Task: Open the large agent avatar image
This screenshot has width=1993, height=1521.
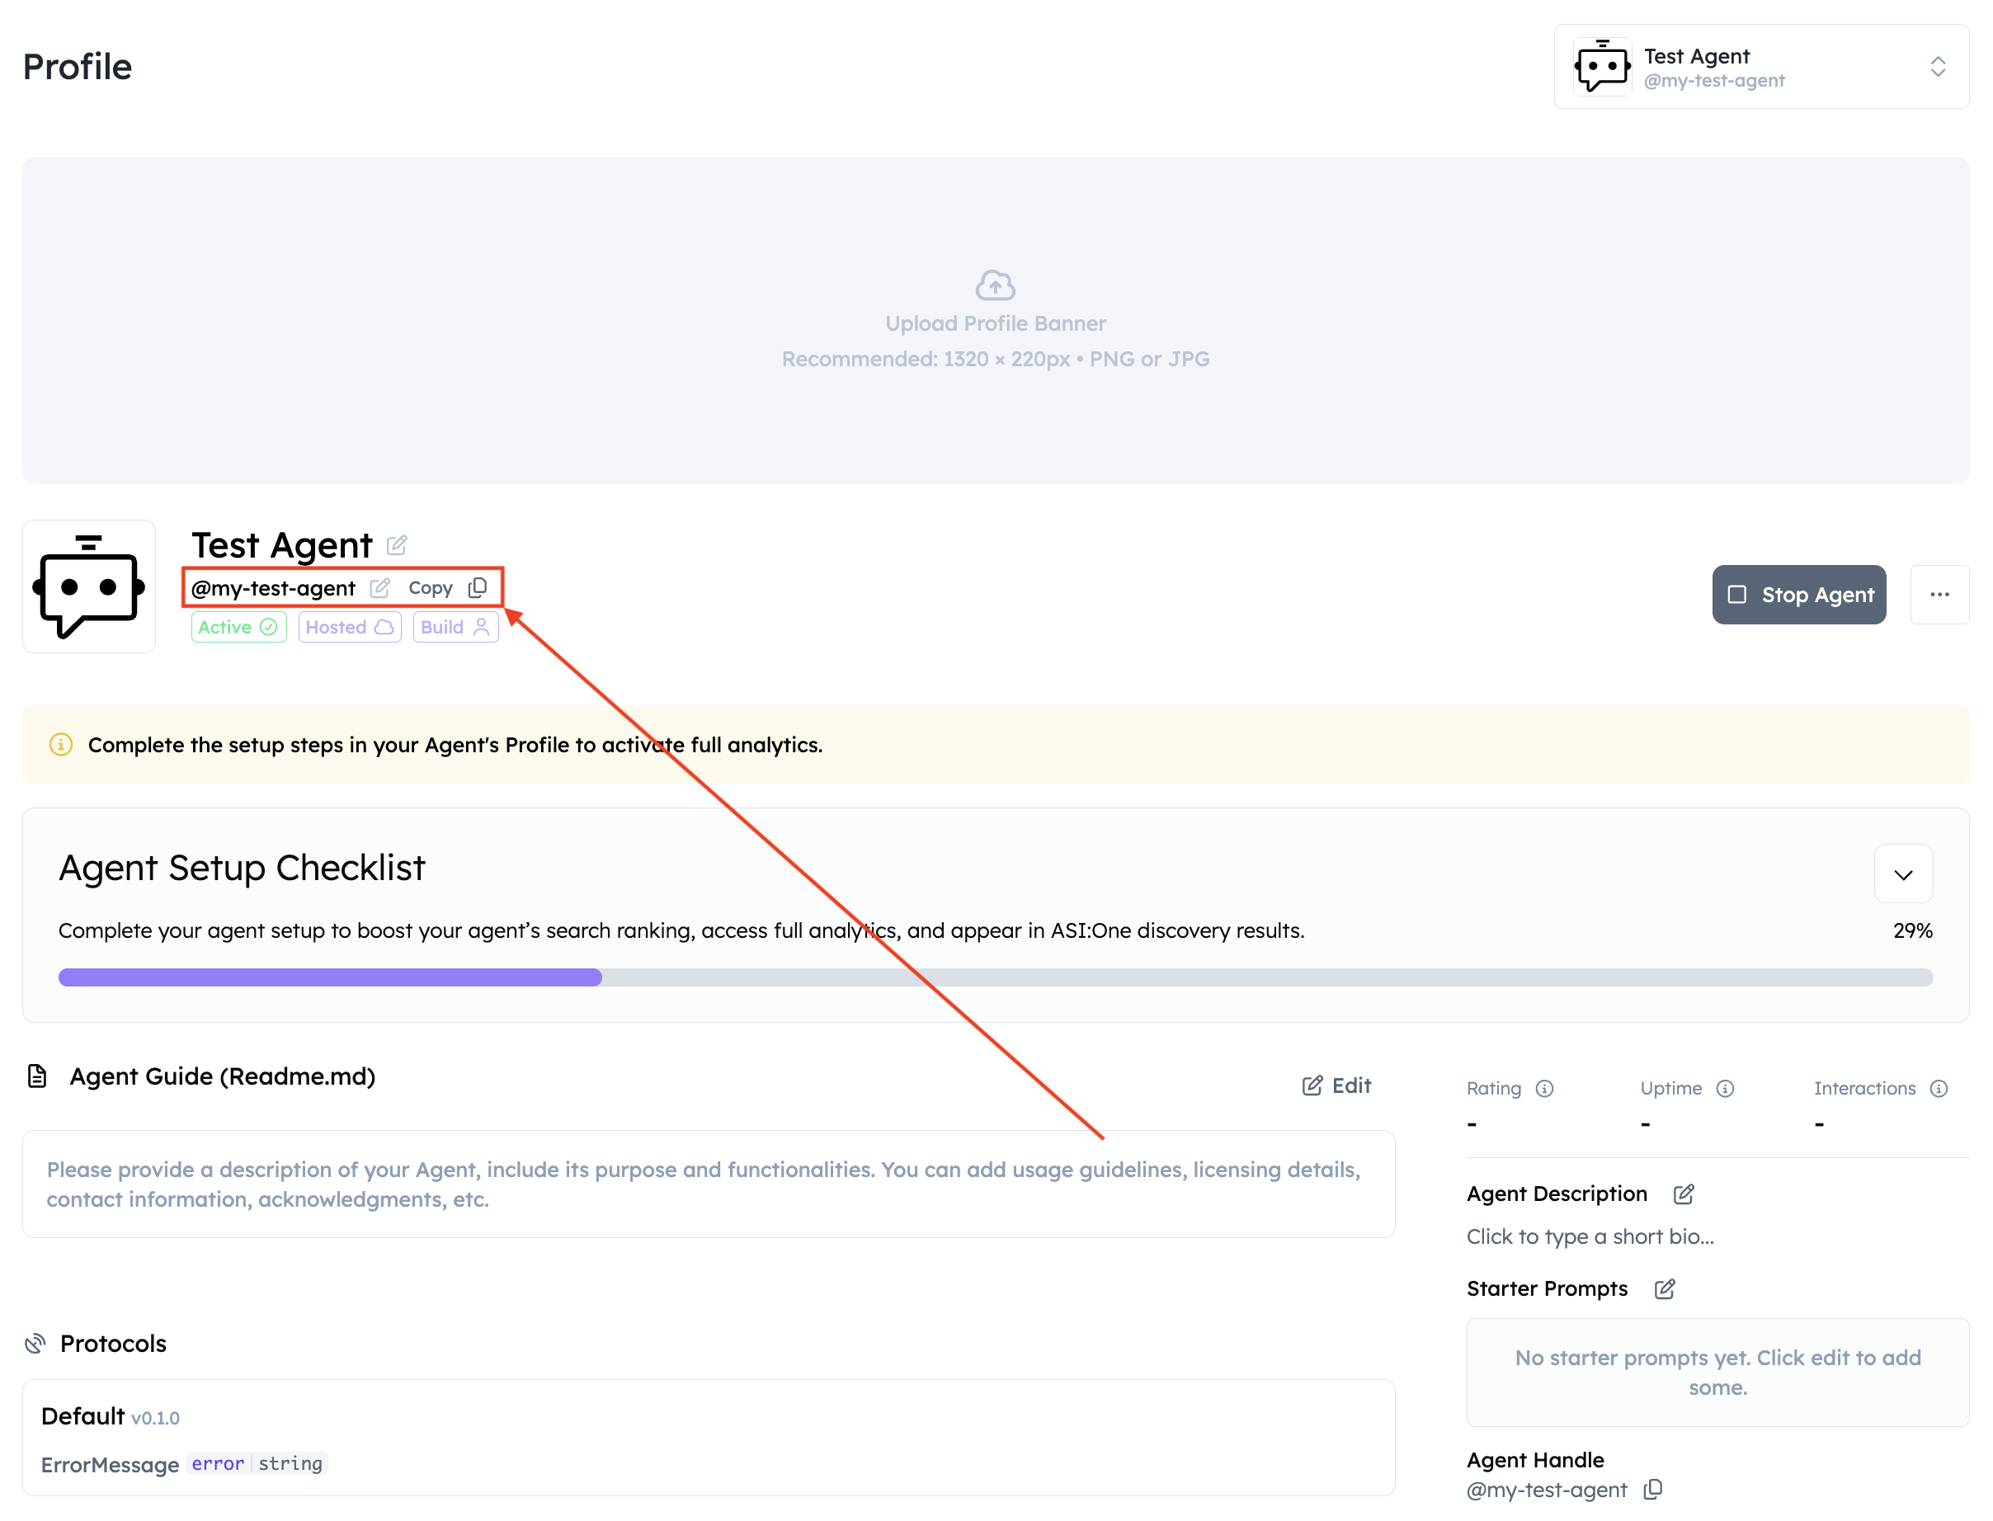Action: pyautogui.click(x=89, y=586)
